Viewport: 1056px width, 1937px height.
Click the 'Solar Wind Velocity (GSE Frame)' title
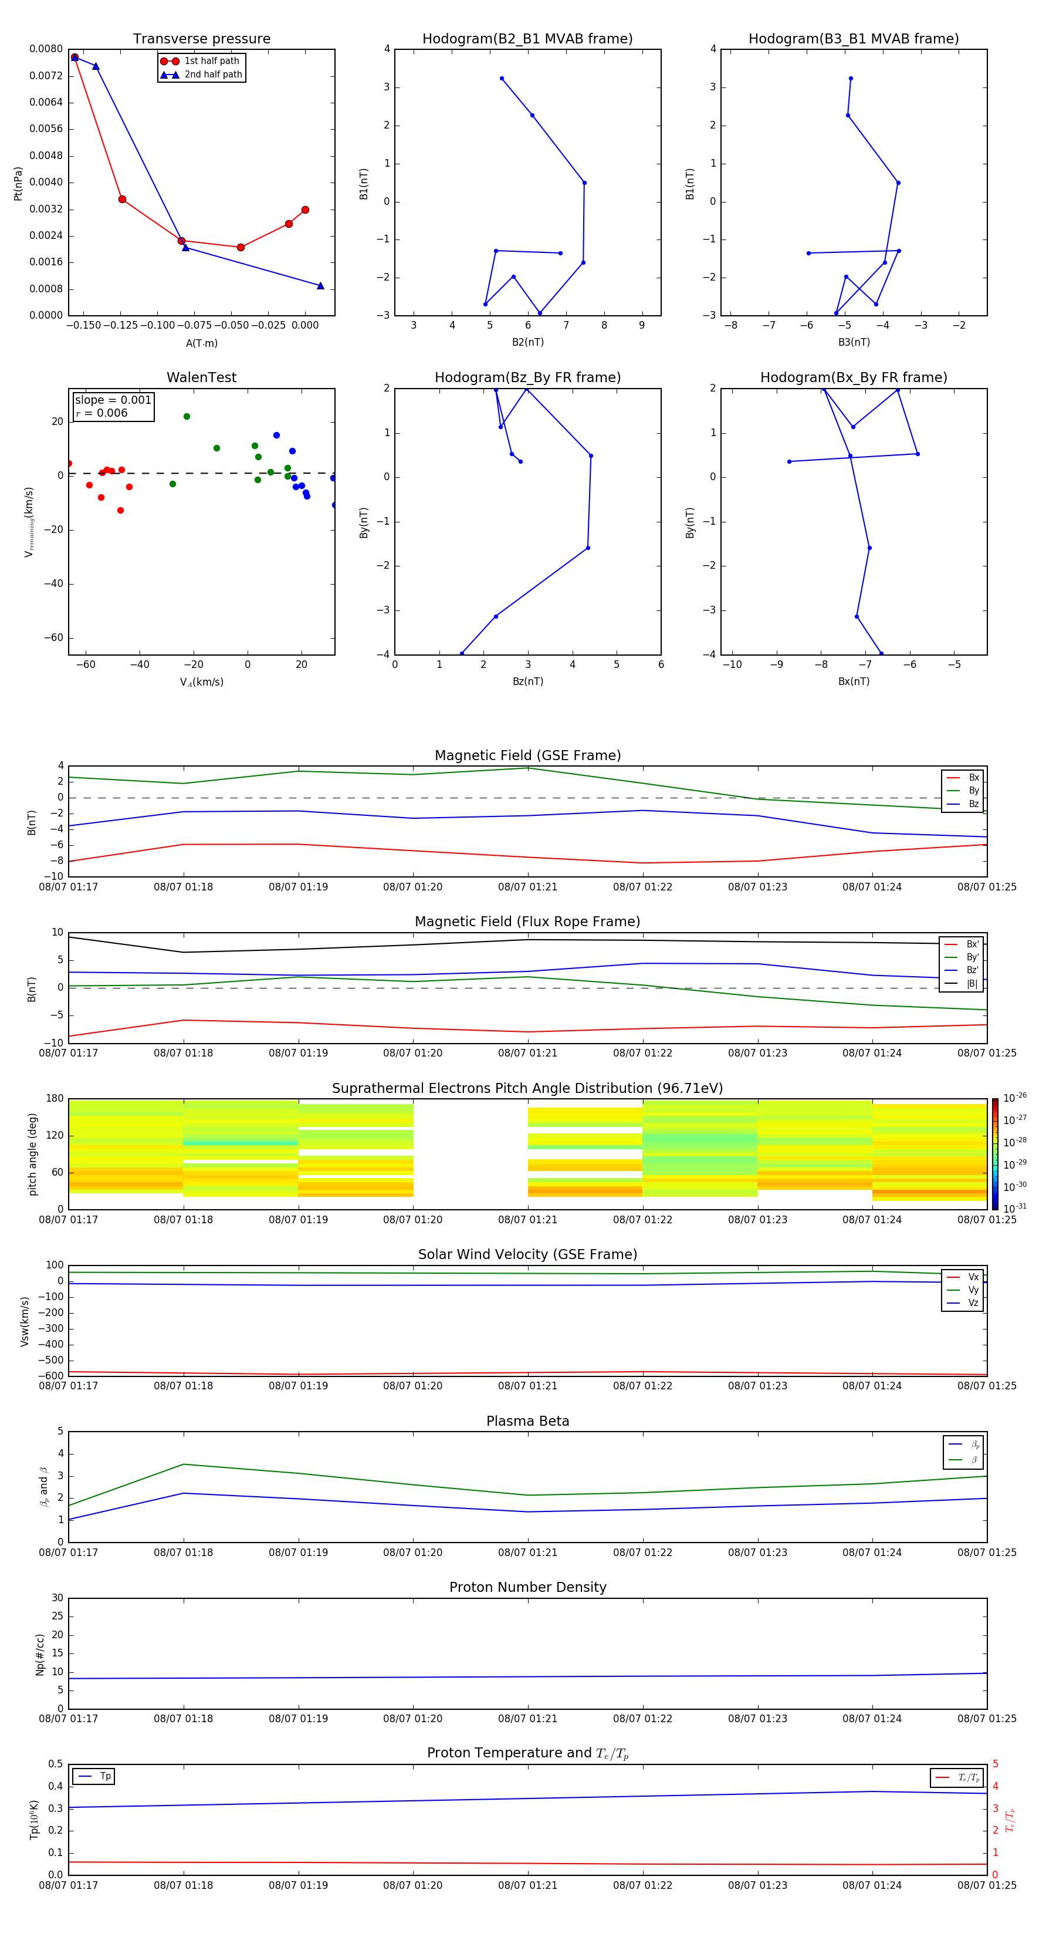[x=527, y=1255]
